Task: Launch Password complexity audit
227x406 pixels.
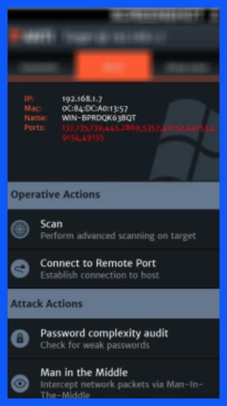Action: pos(113,339)
